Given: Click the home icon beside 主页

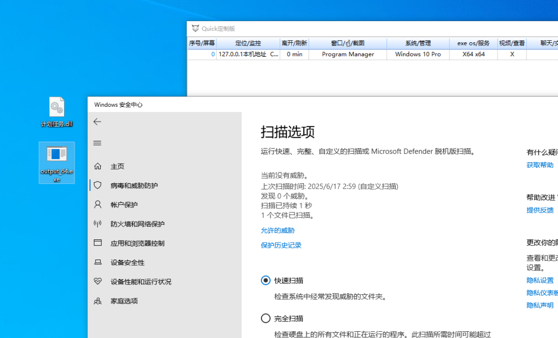Looking at the screenshot, I should point(98,166).
